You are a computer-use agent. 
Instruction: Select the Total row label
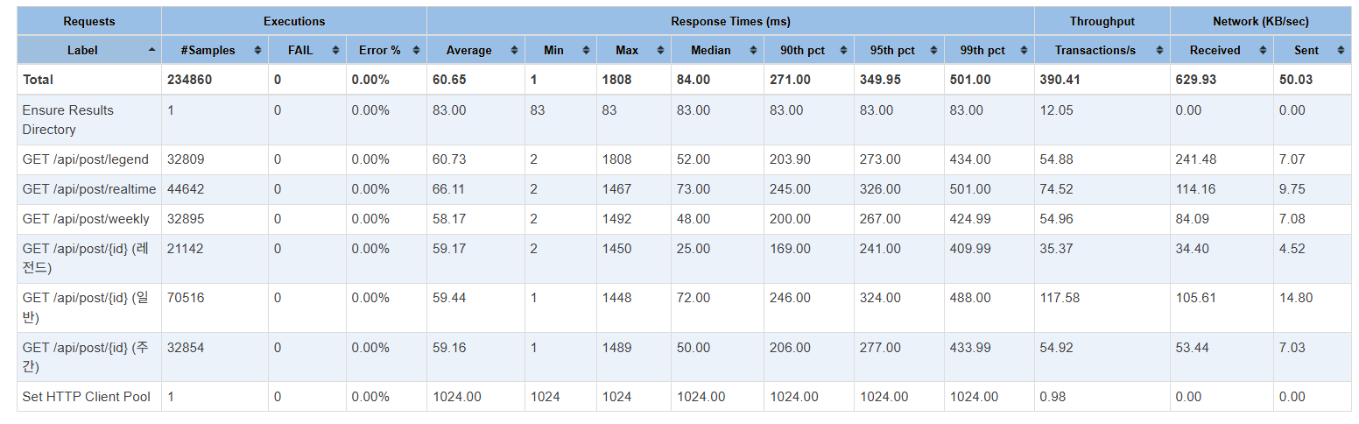[x=38, y=80]
